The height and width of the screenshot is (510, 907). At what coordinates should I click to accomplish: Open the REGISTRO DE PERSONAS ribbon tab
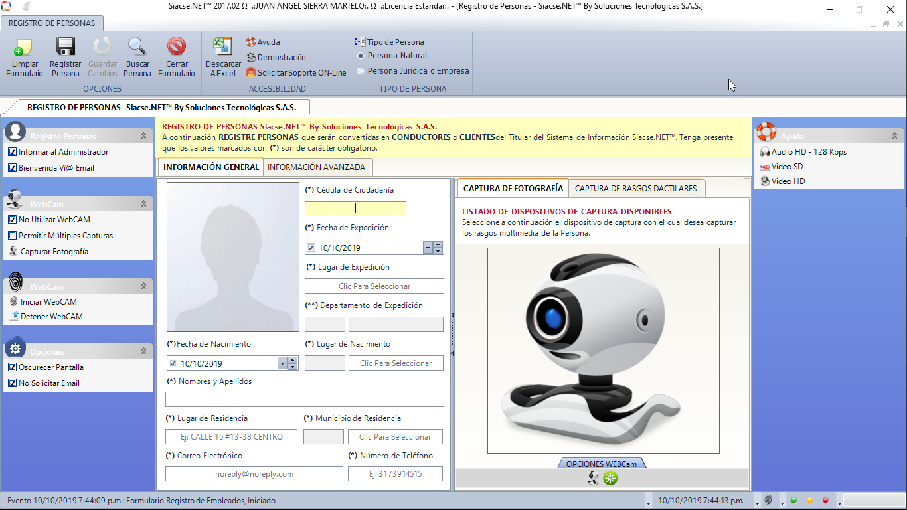click(x=52, y=23)
